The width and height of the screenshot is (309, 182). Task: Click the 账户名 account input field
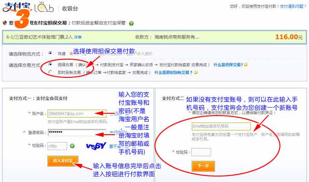[x=70, y=113]
